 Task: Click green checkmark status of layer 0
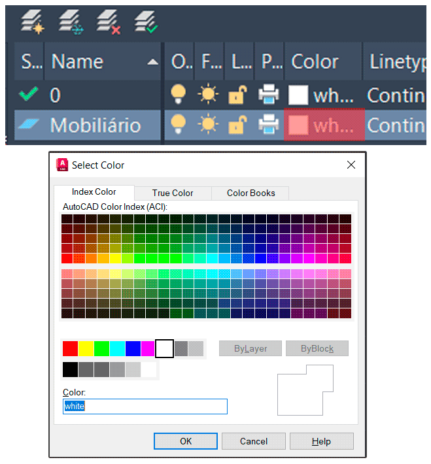click(28, 94)
